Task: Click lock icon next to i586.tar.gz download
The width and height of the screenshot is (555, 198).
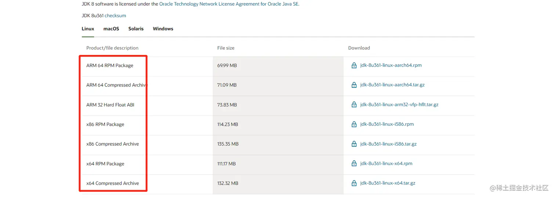Action: (354, 144)
